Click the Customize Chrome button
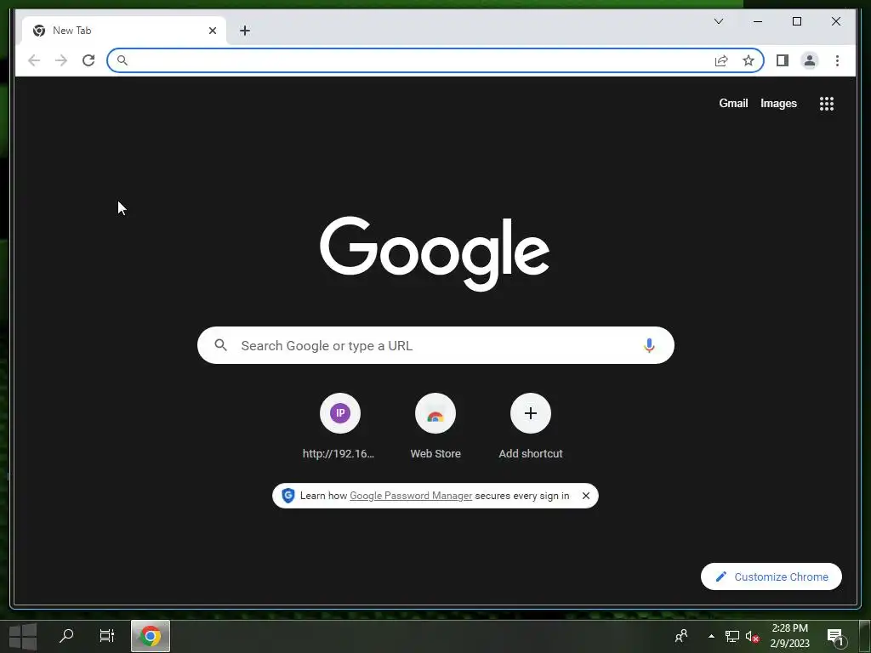 click(x=771, y=577)
